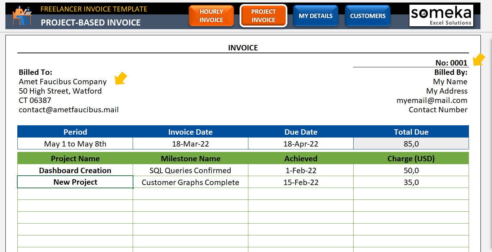Click the Billed By: label
Image resolution: width=492 pixels, height=252 pixels.
[x=451, y=72]
